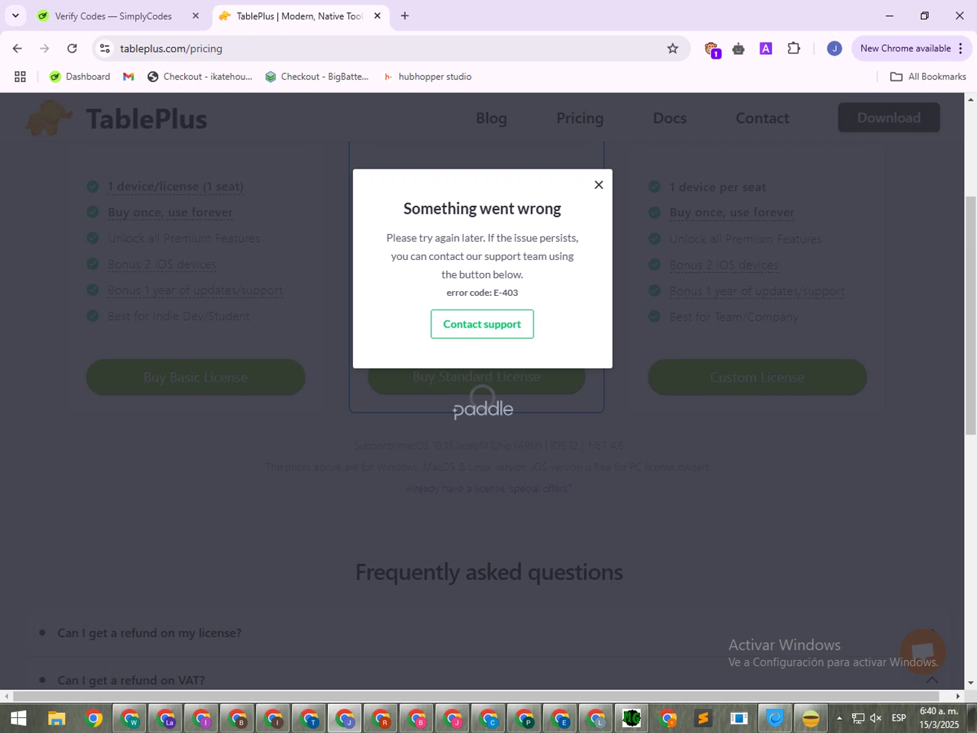Switch the ESP input language indicator
This screenshot has height=733, width=977.
(899, 718)
